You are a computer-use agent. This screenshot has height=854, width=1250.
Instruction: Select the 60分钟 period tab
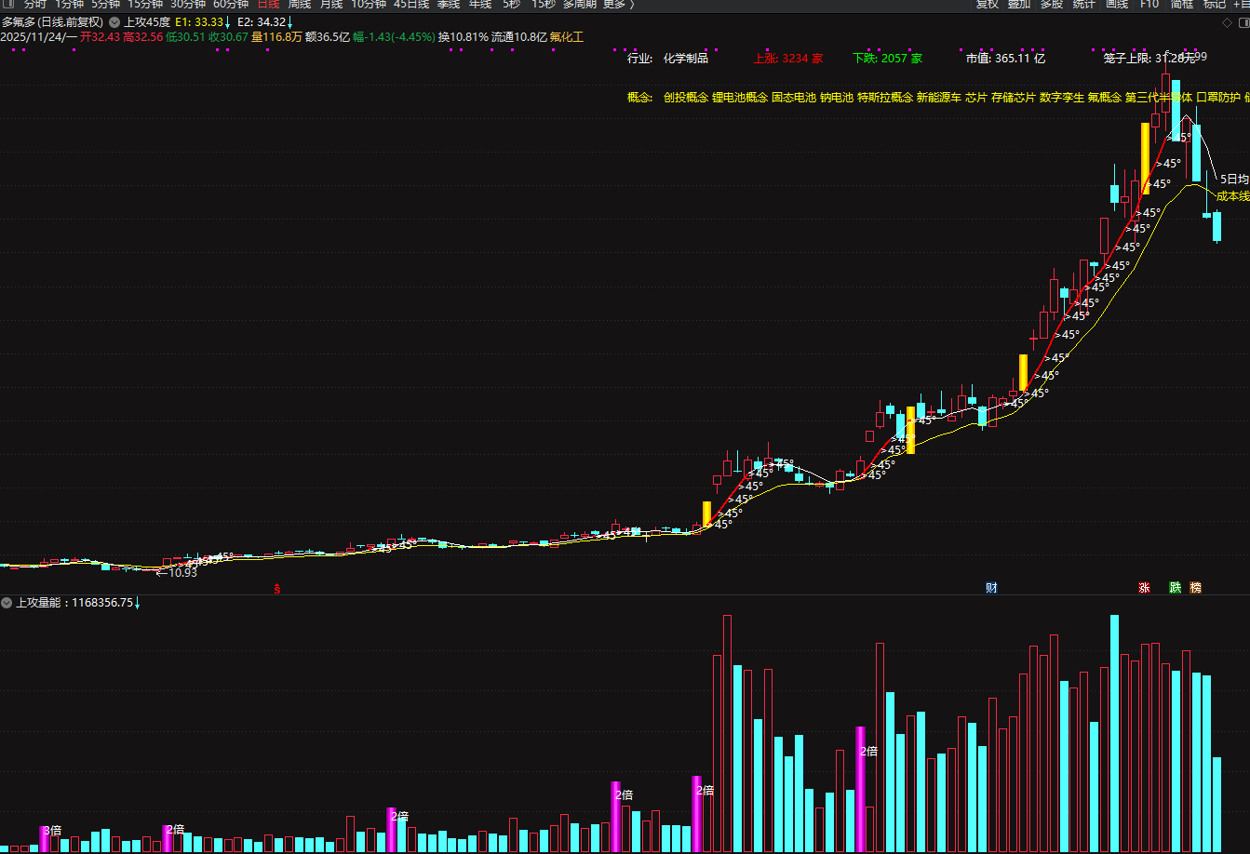[x=231, y=5]
